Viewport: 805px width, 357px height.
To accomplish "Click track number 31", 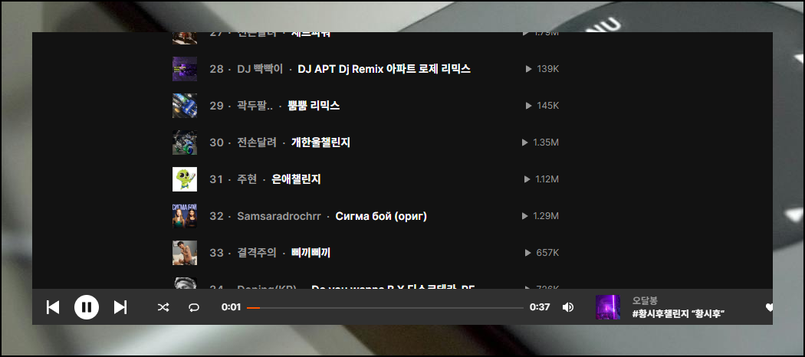I will 216,179.
